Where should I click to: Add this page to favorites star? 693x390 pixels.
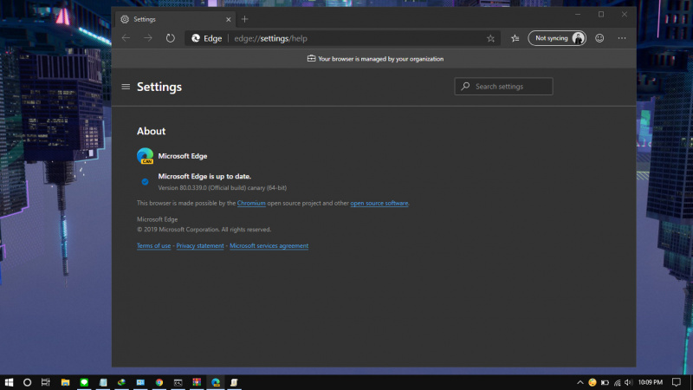coord(490,38)
